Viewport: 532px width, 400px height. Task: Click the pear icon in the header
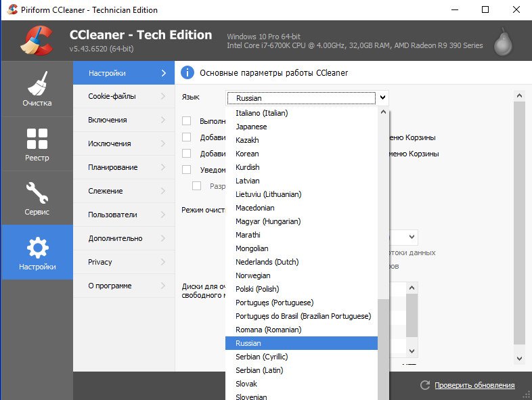coord(502,42)
